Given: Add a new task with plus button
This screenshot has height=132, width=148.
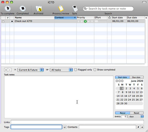Looking at the screenshot, I should [x=6, y=70].
